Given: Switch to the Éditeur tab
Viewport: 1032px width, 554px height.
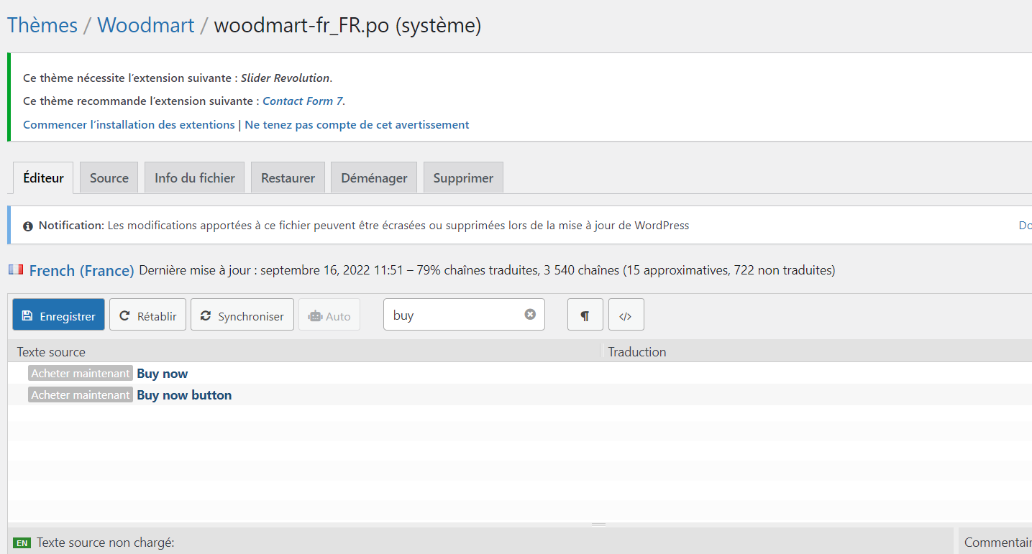Looking at the screenshot, I should [x=43, y=177].
